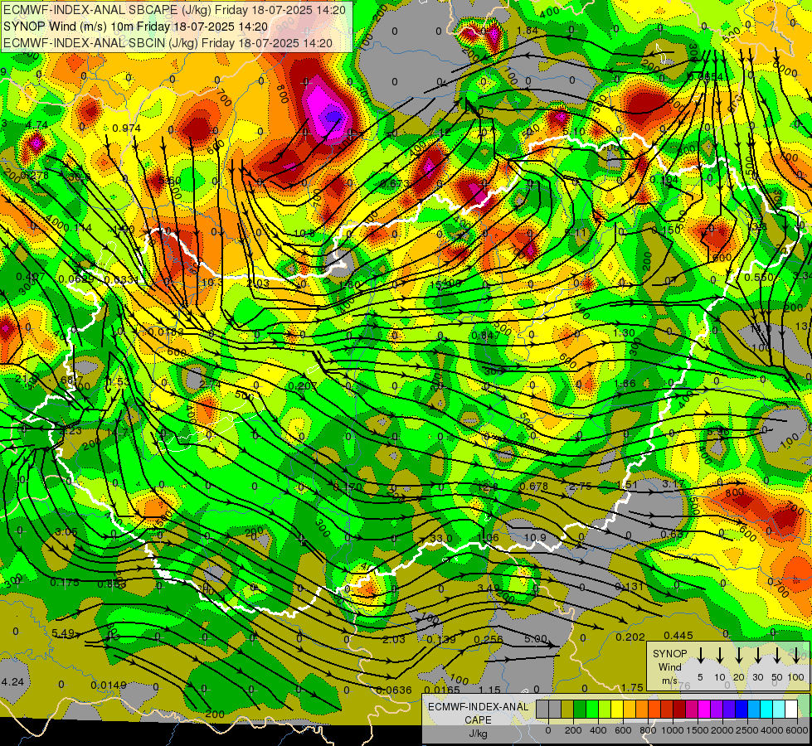
Task: Click the SYNOP label in the wind legend
Action: tap(669, 653)
